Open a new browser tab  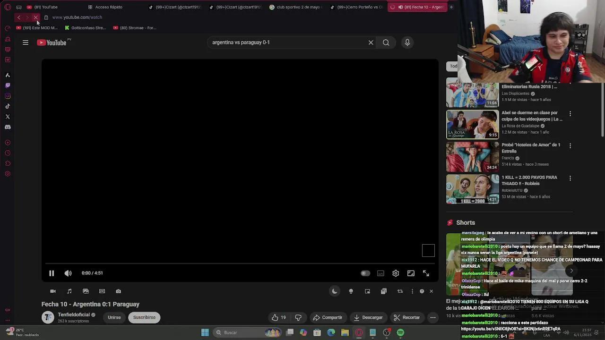[451, 7]
